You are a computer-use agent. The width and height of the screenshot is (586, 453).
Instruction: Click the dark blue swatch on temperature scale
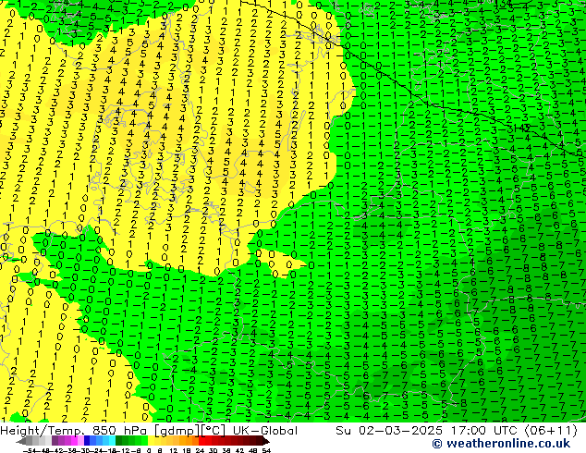(x=87, y=441)
